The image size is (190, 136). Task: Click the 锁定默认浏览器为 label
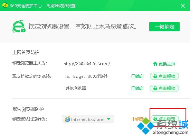(30, 119)
